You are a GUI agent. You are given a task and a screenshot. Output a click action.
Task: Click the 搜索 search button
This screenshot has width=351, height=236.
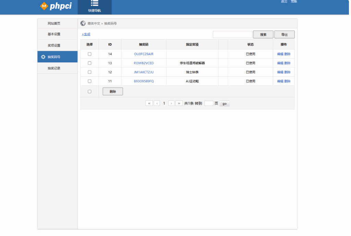(x=263, y=34)
